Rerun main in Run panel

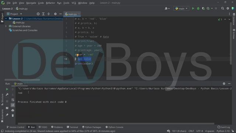click(x=7, y=89)
